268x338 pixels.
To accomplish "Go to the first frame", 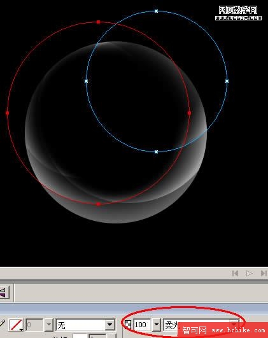I will click(236, 274).
